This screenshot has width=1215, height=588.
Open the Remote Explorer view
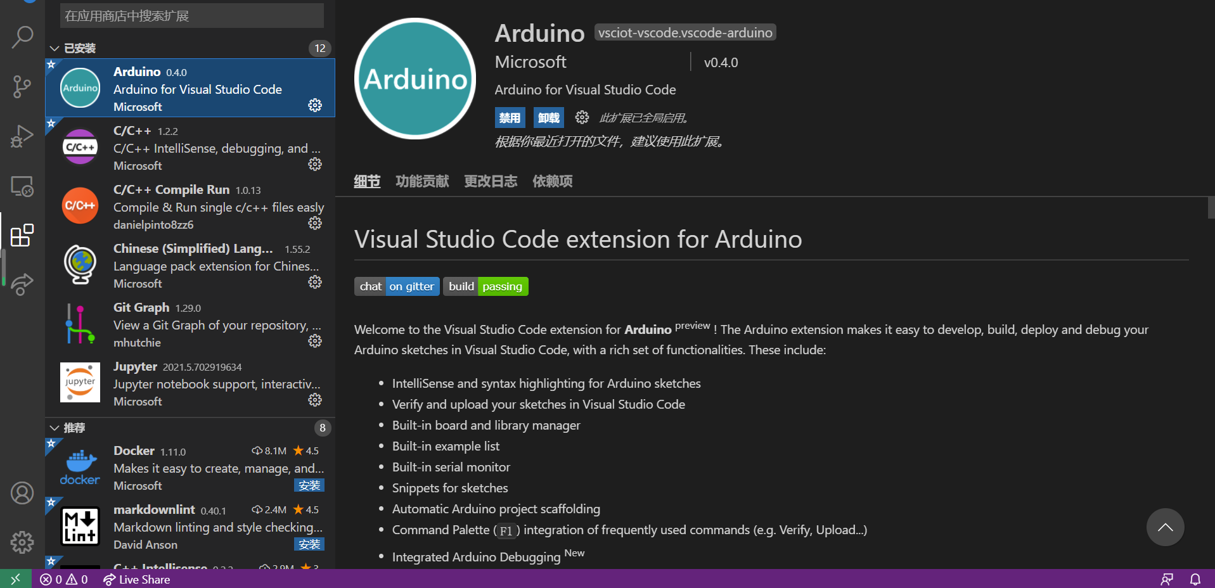click(x=22, y=186)
